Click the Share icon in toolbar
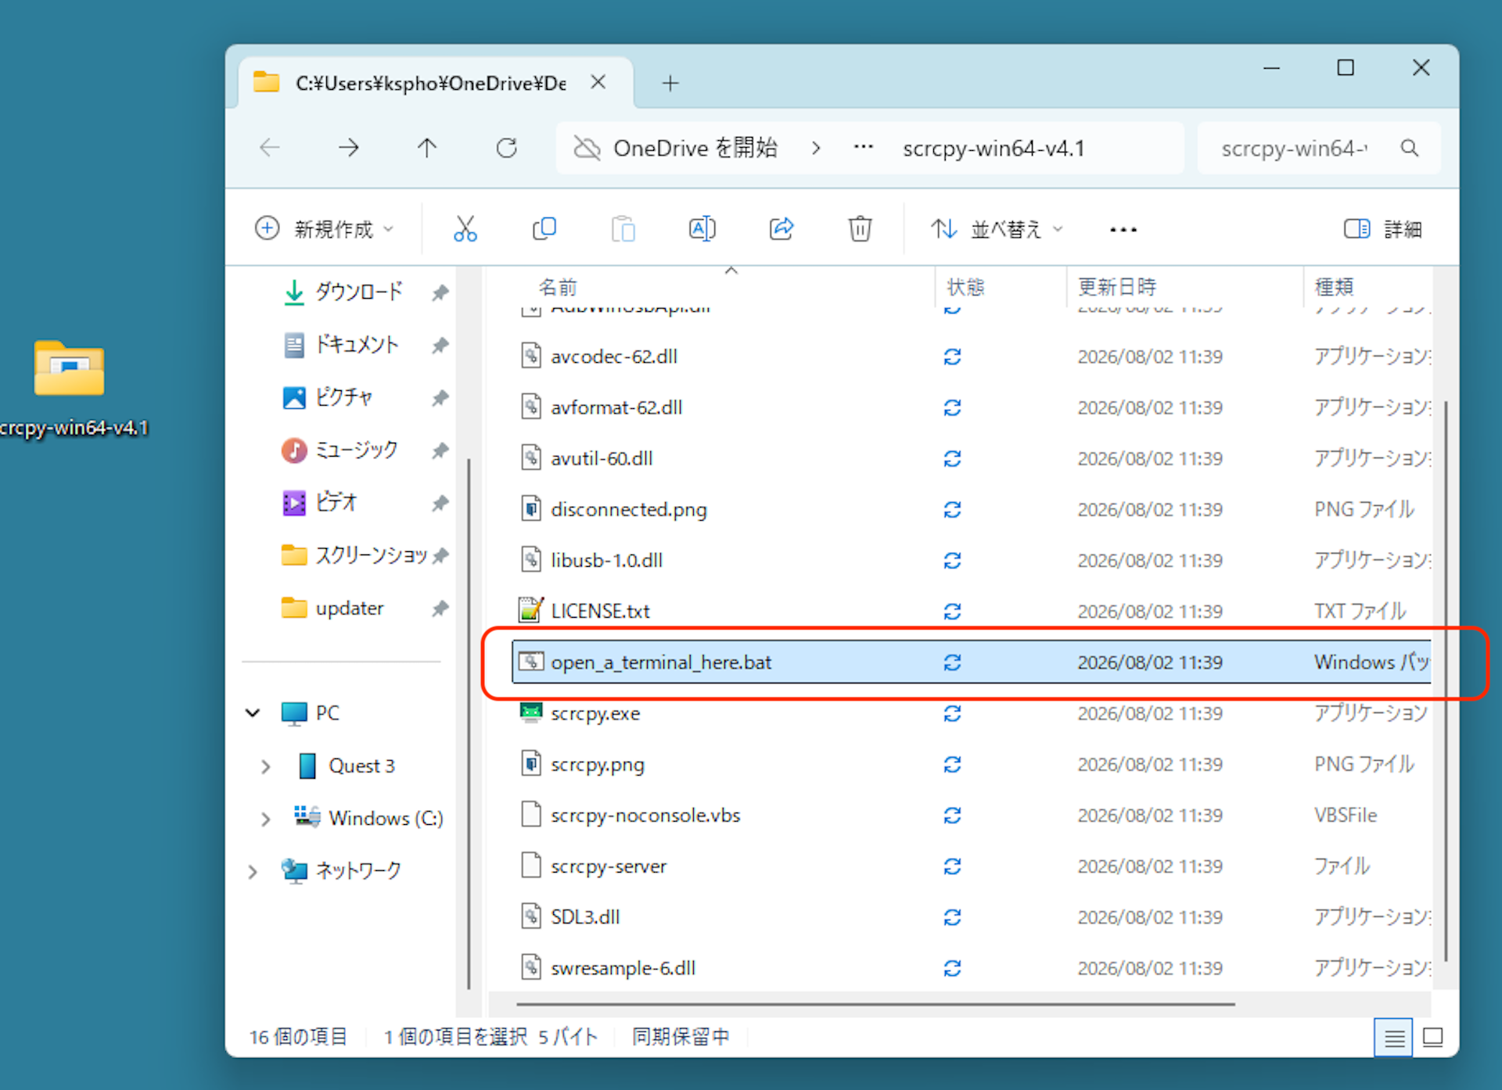Screen dimensions: 1502x1090 click(782, 229)
